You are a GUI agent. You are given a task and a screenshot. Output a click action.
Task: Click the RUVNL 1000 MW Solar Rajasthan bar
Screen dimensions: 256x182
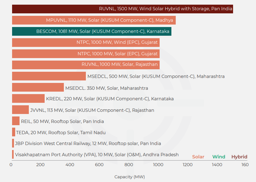click(86, 65)
